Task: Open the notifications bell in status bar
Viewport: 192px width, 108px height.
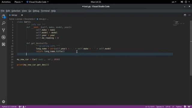Action: [189, 107]
